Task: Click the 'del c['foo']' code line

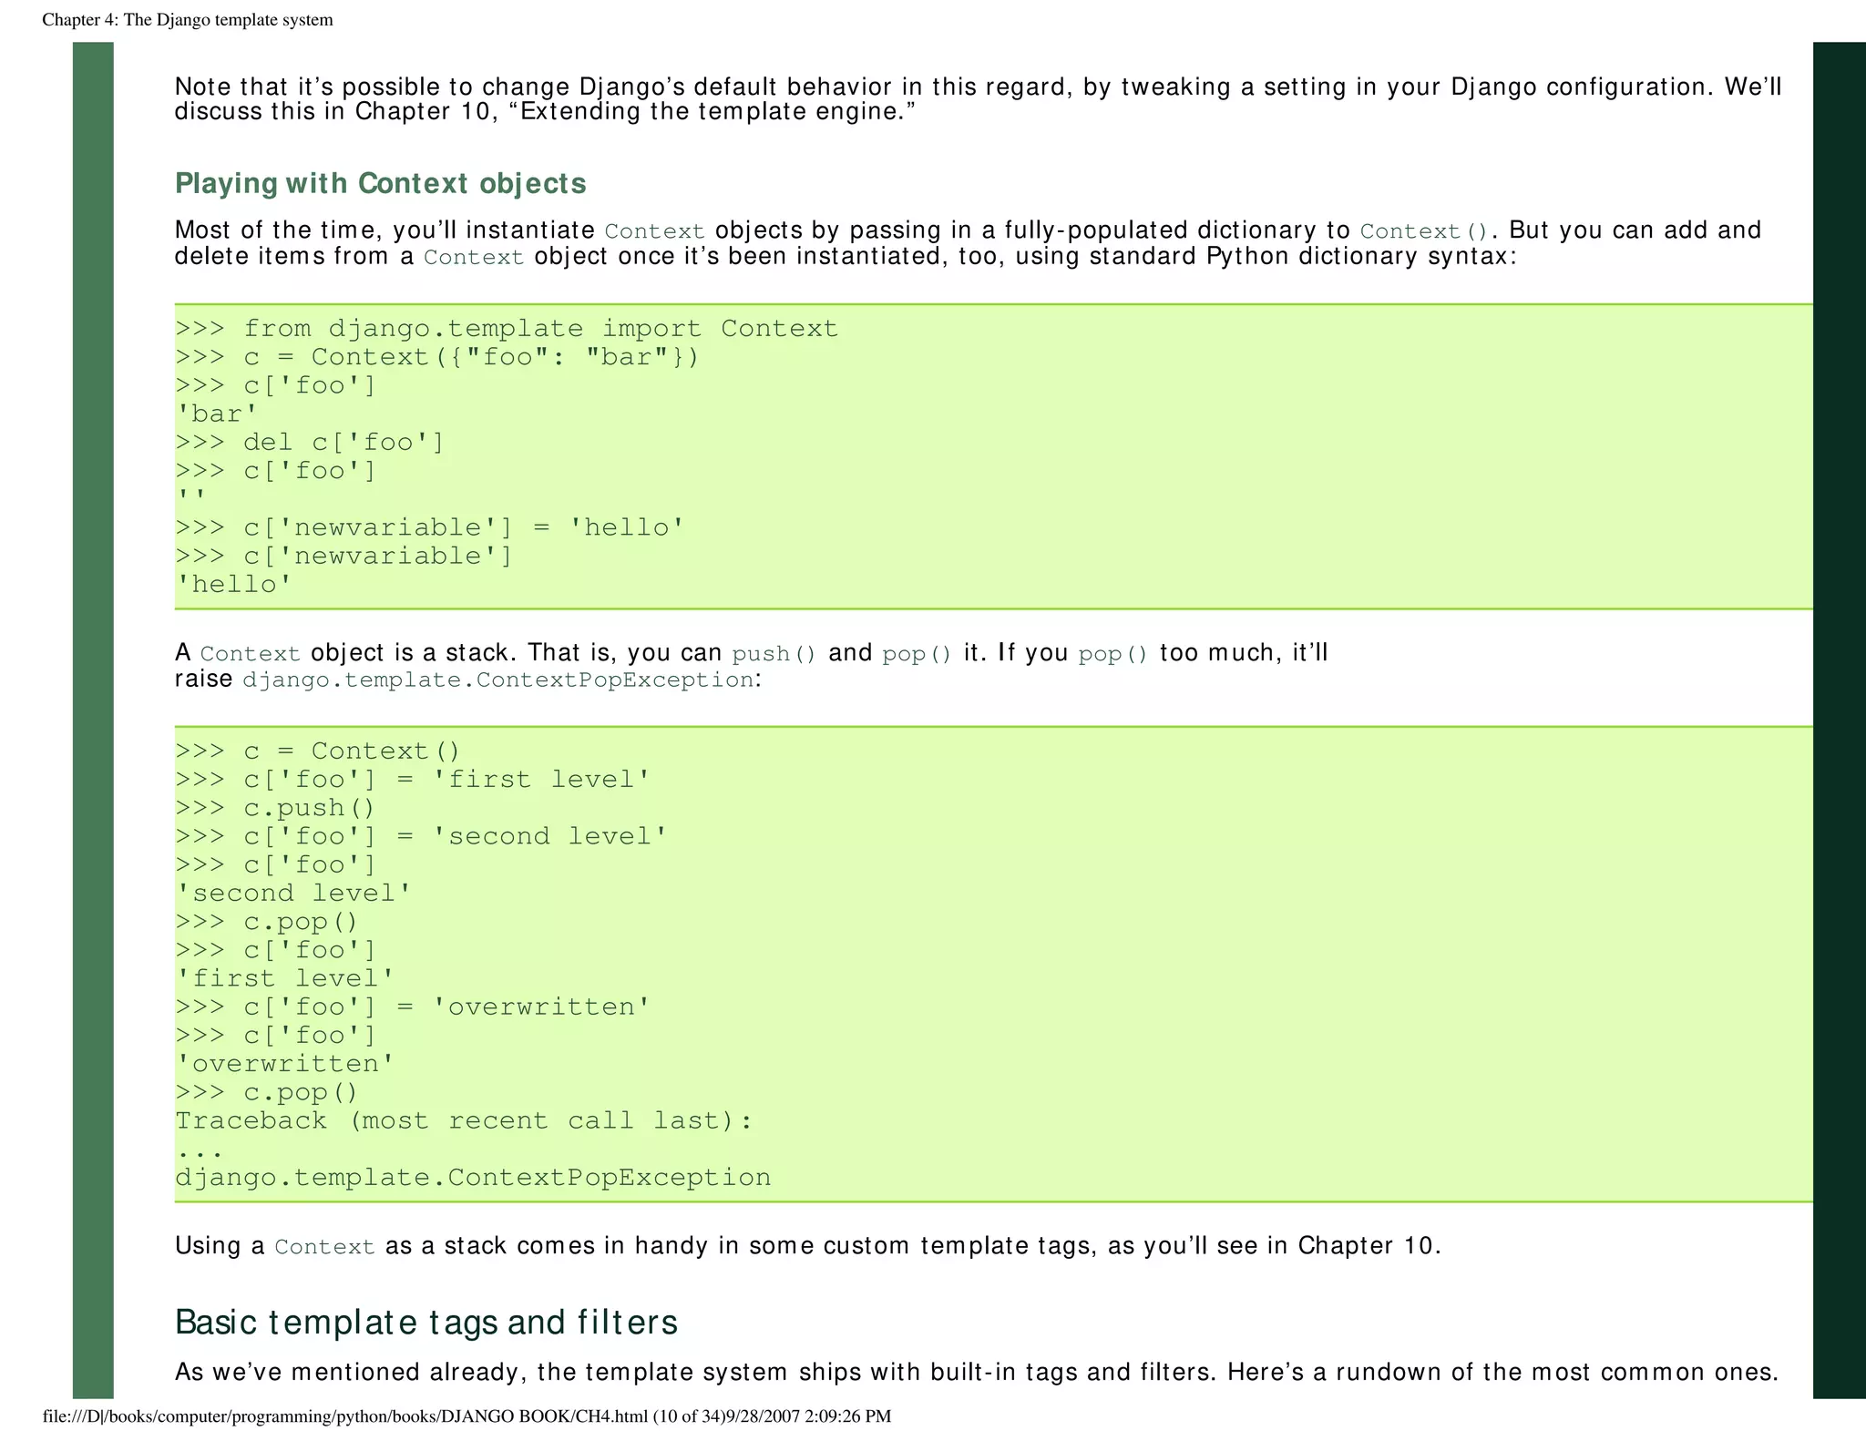Action: pyautogui.click(x=310, y=443)
